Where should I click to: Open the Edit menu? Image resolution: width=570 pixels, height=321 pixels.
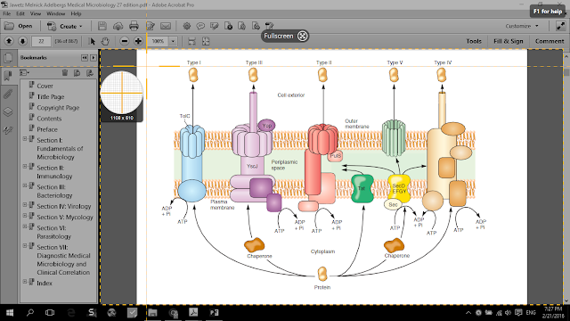pos(20,13)
